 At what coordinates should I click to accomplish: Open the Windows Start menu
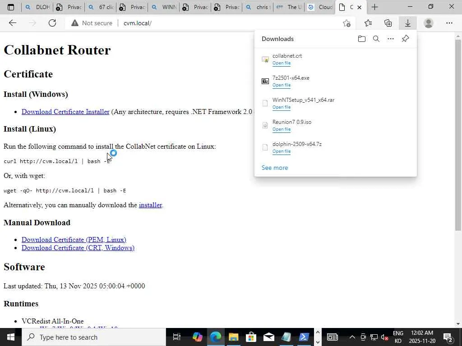[x=11, y=337]
